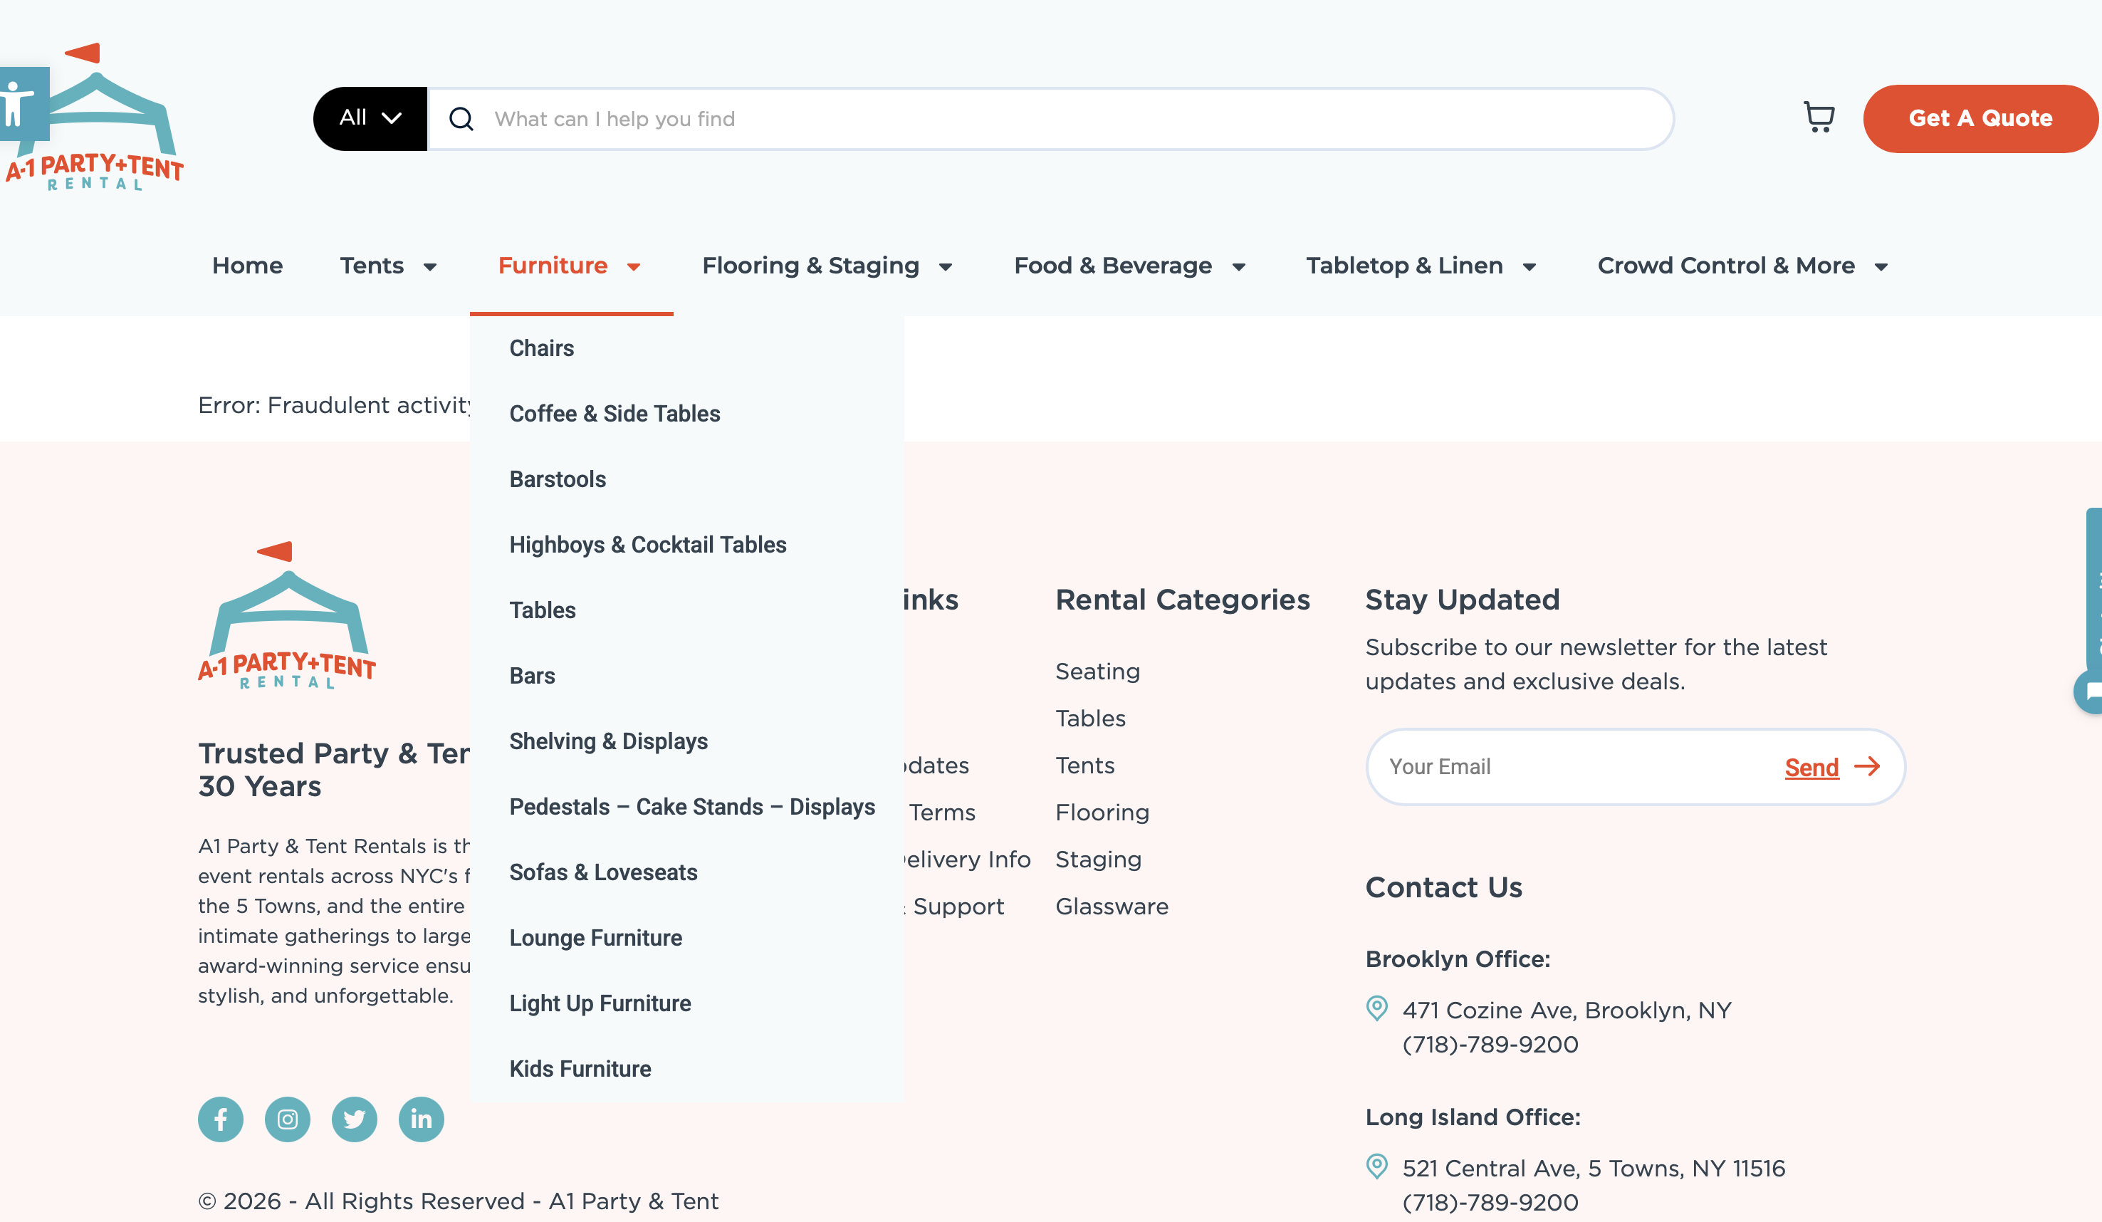Open the Seating rental category
The height and width of the screenshot is (1222, 2102).
coord(1098,672)
